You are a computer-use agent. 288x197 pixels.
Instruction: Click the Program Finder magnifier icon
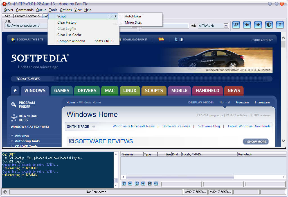coord(13,105)
